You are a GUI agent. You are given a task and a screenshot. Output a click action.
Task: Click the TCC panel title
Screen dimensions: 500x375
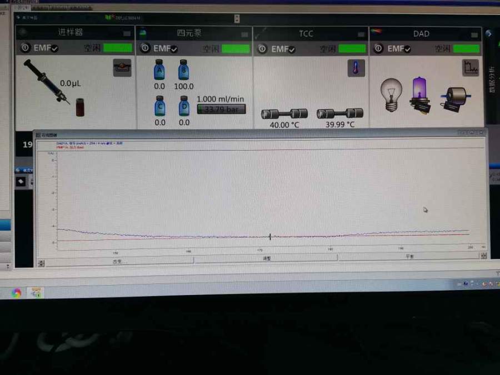[x=306, y=33]
